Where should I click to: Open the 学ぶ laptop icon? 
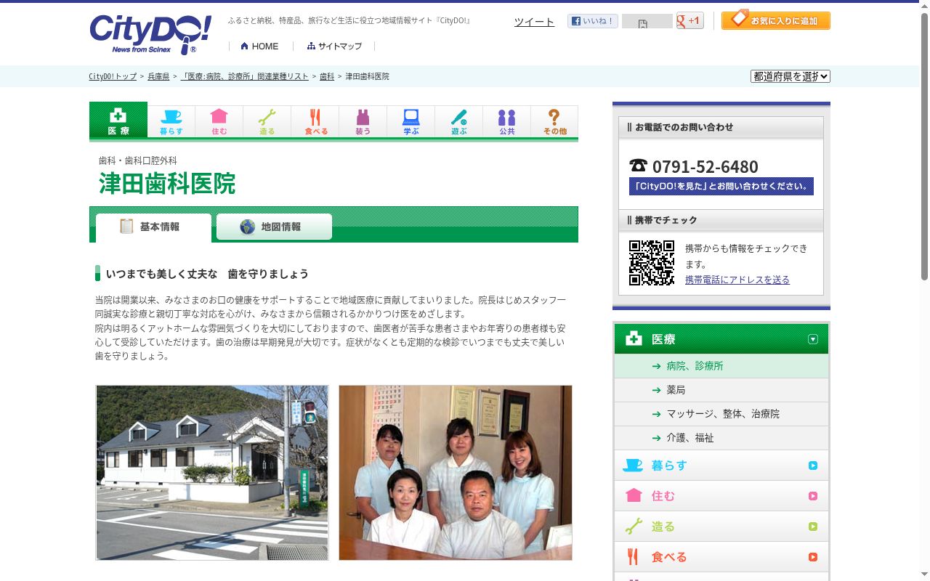click(411, 121)
